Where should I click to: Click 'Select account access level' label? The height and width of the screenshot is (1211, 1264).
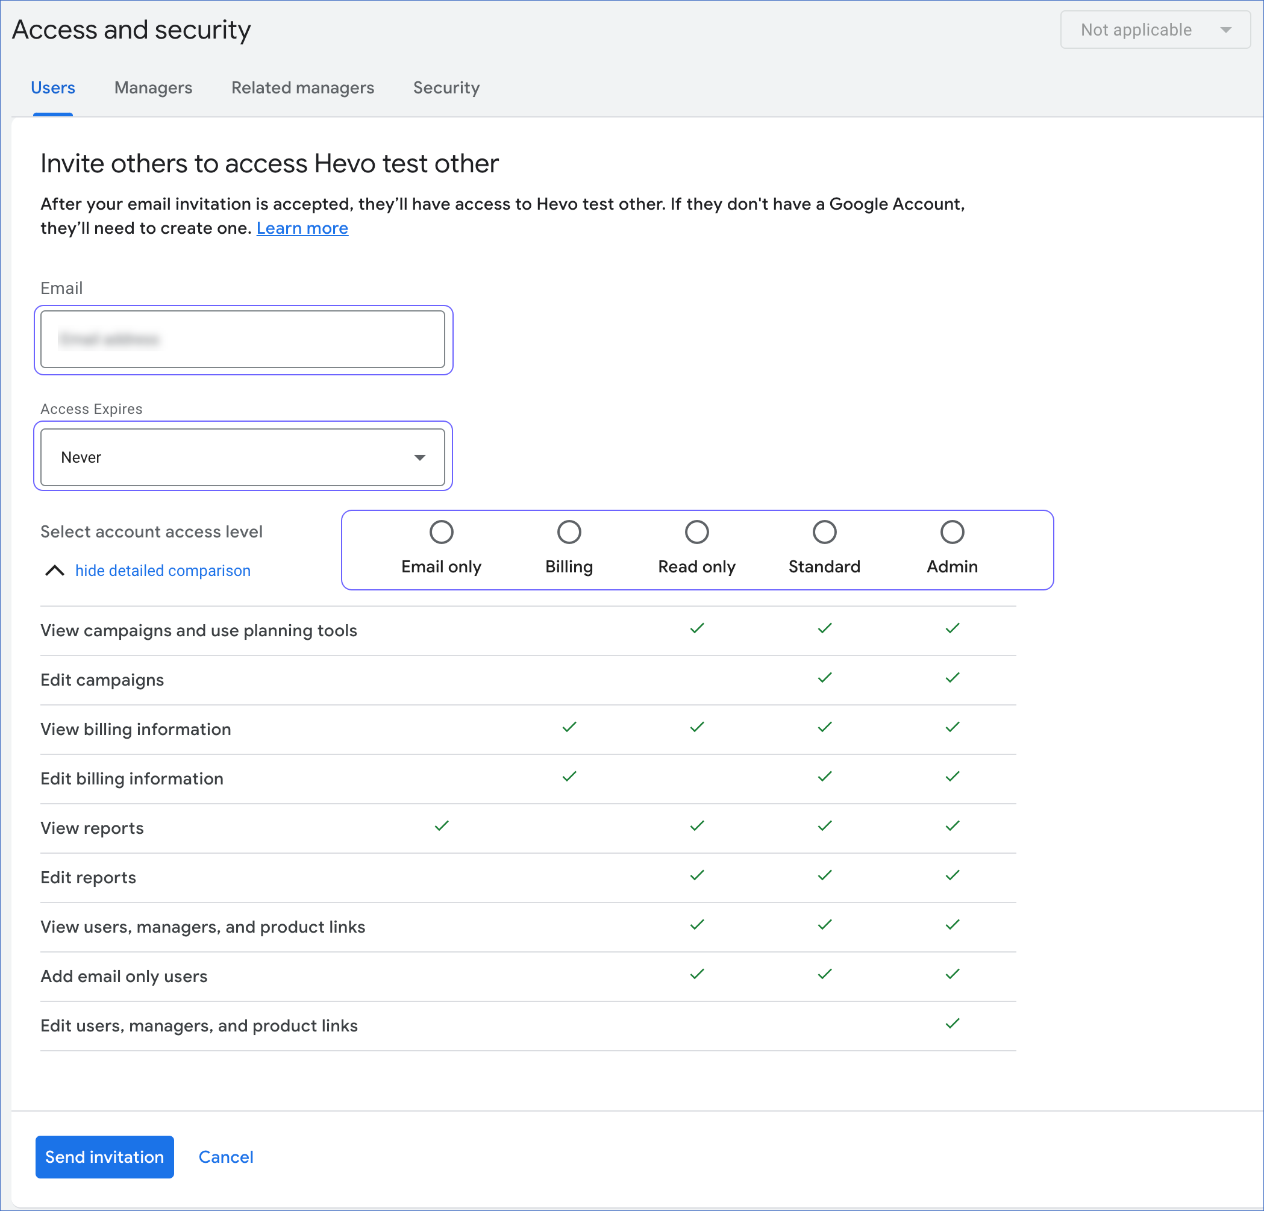(151, 532)
